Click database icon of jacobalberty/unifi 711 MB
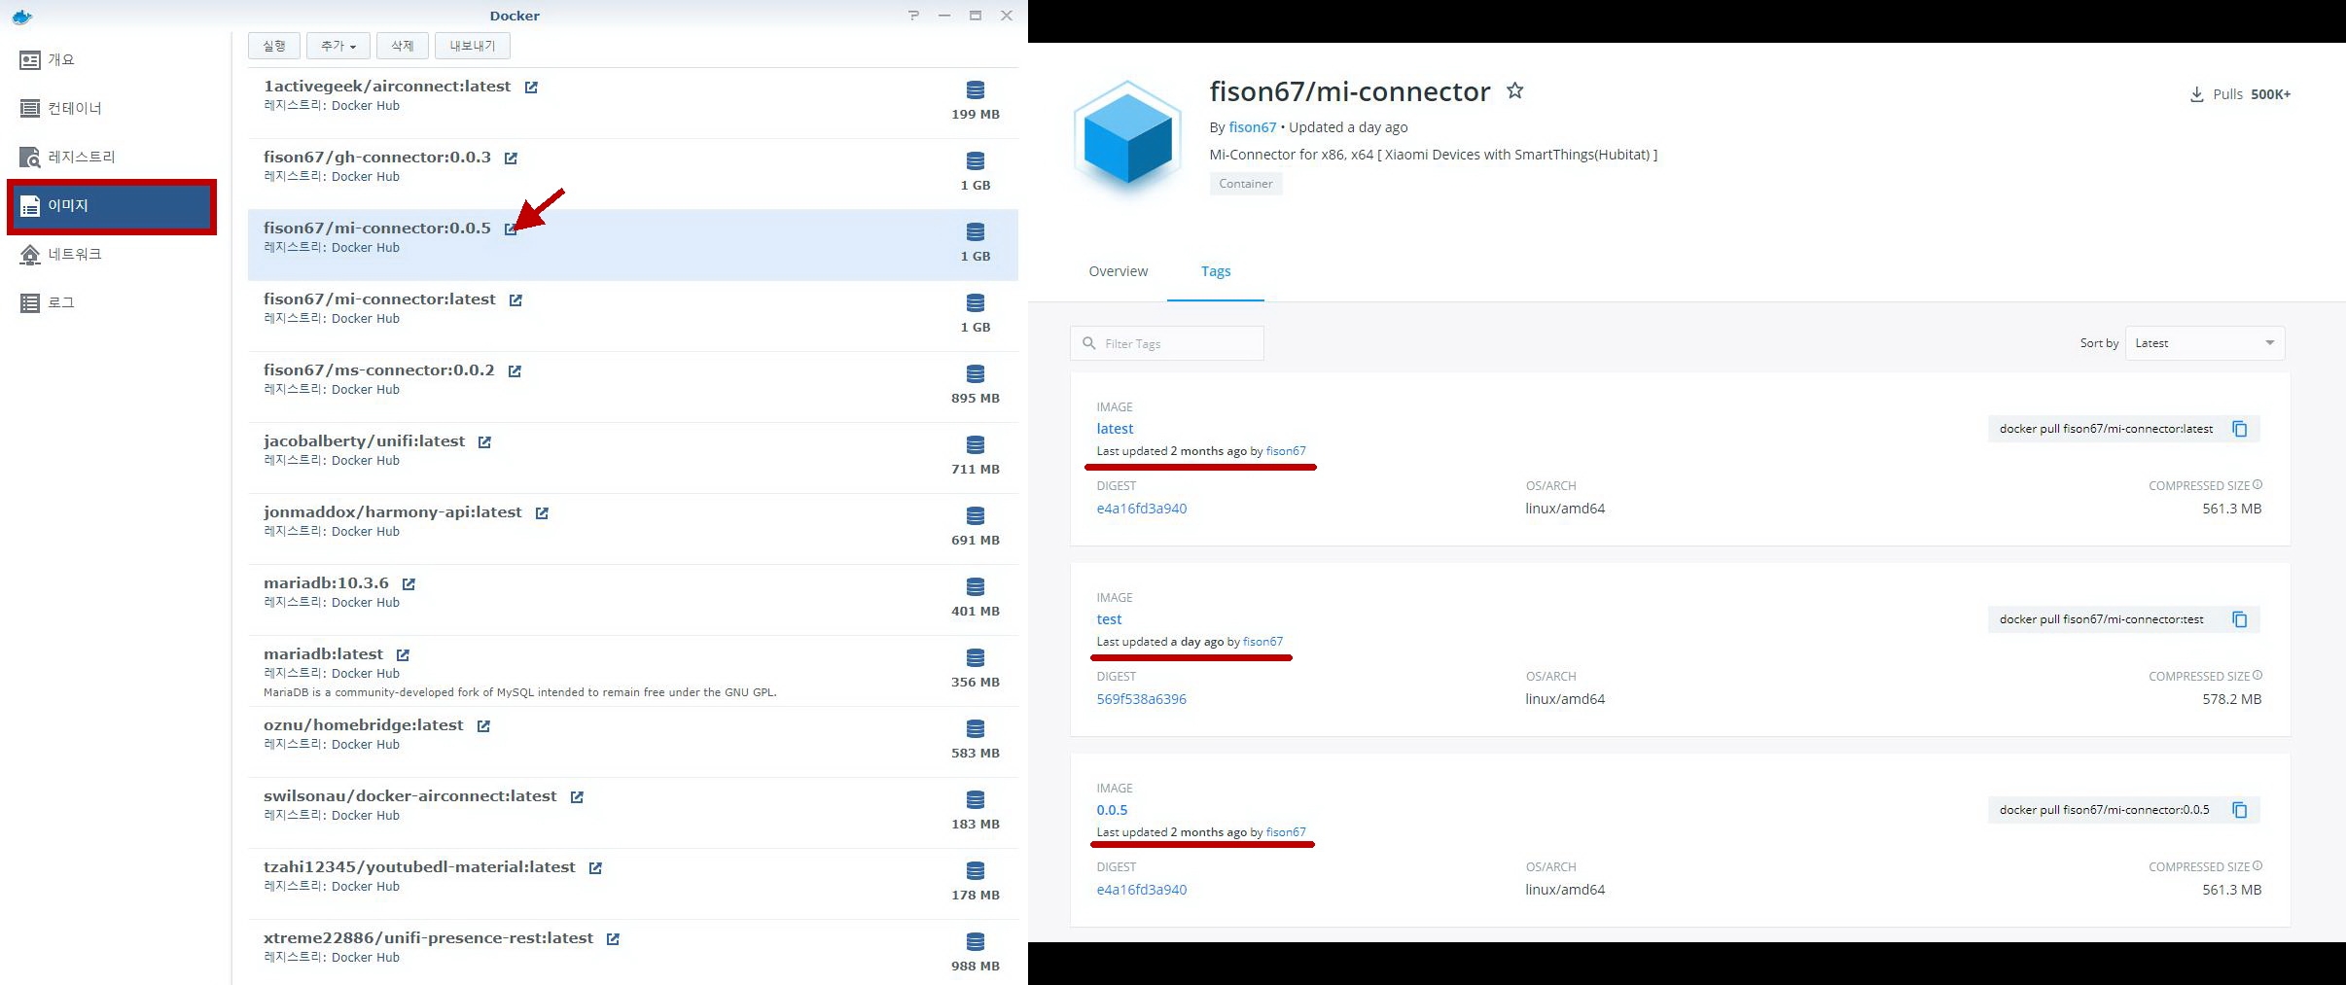The width and height of the screenshot is (2346, 985). tap(976, 445)
